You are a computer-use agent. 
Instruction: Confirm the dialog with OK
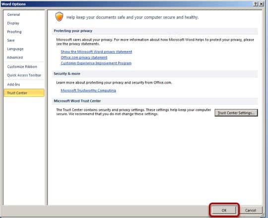point(224,210)
